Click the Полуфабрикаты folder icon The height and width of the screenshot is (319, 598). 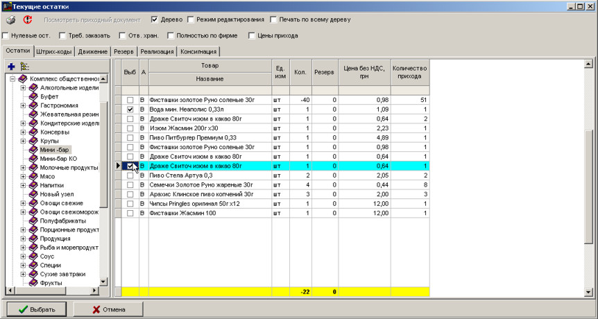pyautogui.click(x=33, y=221)
